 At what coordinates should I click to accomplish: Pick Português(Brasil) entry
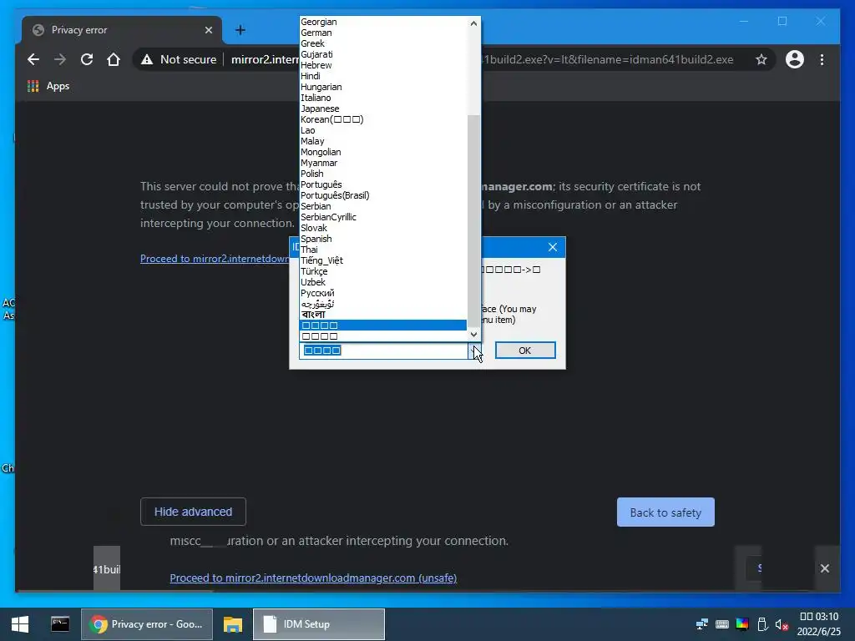click(382, 195)
